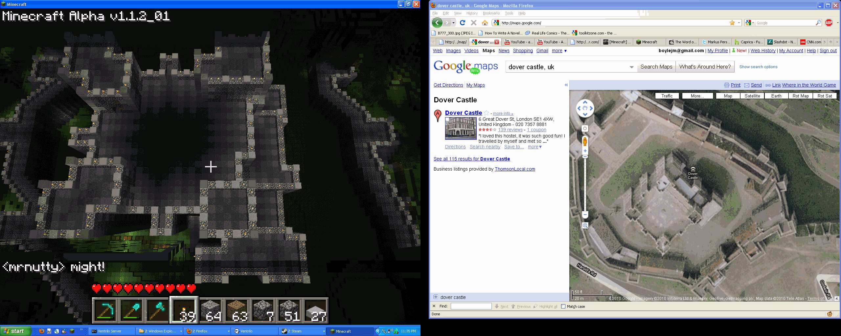Viewport: 841px width, 336px height.
Task: Open the Get Directions link
Action: pos(448,85)
